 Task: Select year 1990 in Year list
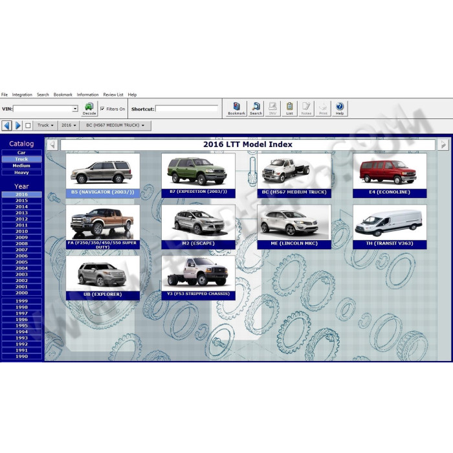(21, 356)
